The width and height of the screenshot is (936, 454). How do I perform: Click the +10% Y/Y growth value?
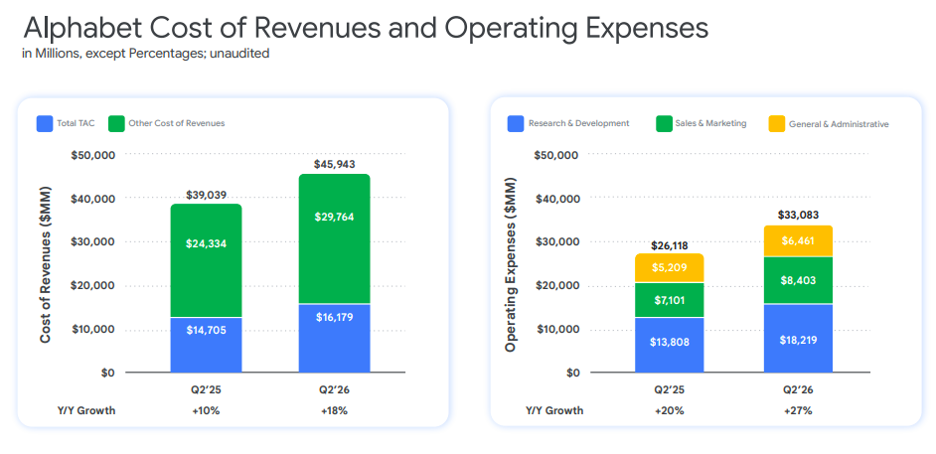(x=206, y=410)
